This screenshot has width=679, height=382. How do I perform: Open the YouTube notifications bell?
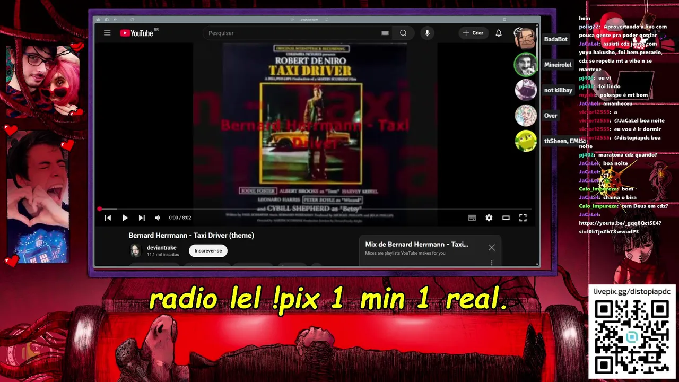(x=499, y=33)
